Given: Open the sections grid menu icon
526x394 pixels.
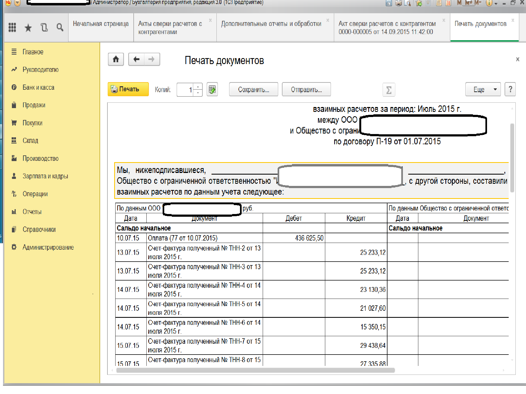Looking at the screenshot, I should (x=12, y=27).
